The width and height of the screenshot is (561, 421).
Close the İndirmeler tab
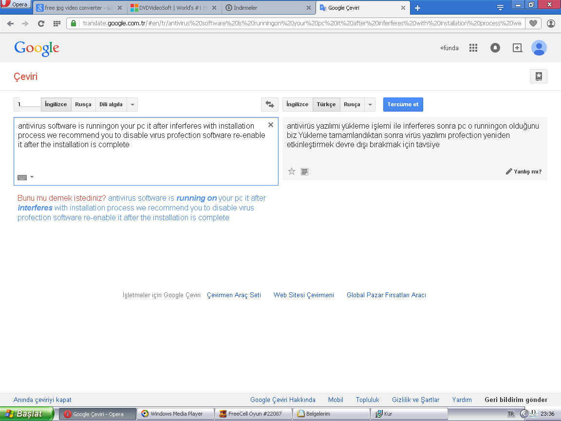click(x=308, y=8)
